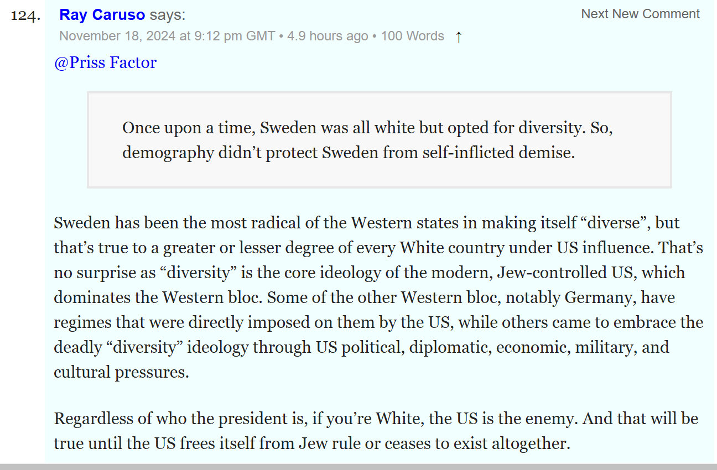Viewport: 717px width, 470px height.
Task: Jump to the Next New Comment
Action: 640,14
